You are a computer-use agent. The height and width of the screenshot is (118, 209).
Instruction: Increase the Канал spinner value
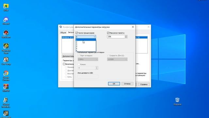tap(97, 67)
